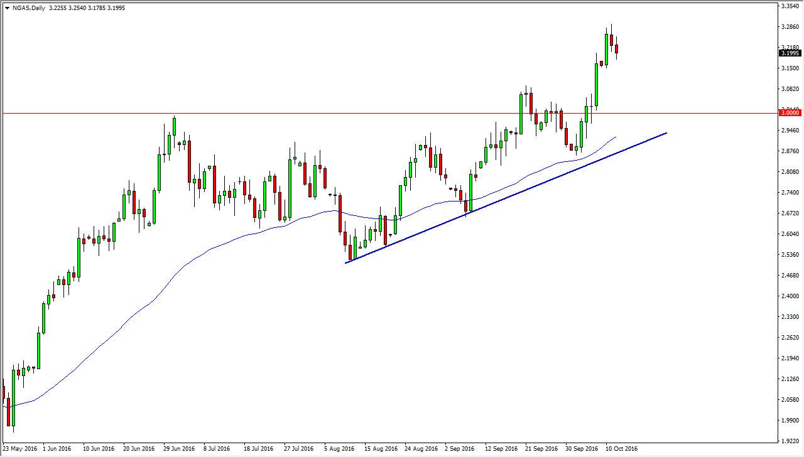Click the 24 Aug 2016 date label
The image size is (804, 457).
coord(421,449)
